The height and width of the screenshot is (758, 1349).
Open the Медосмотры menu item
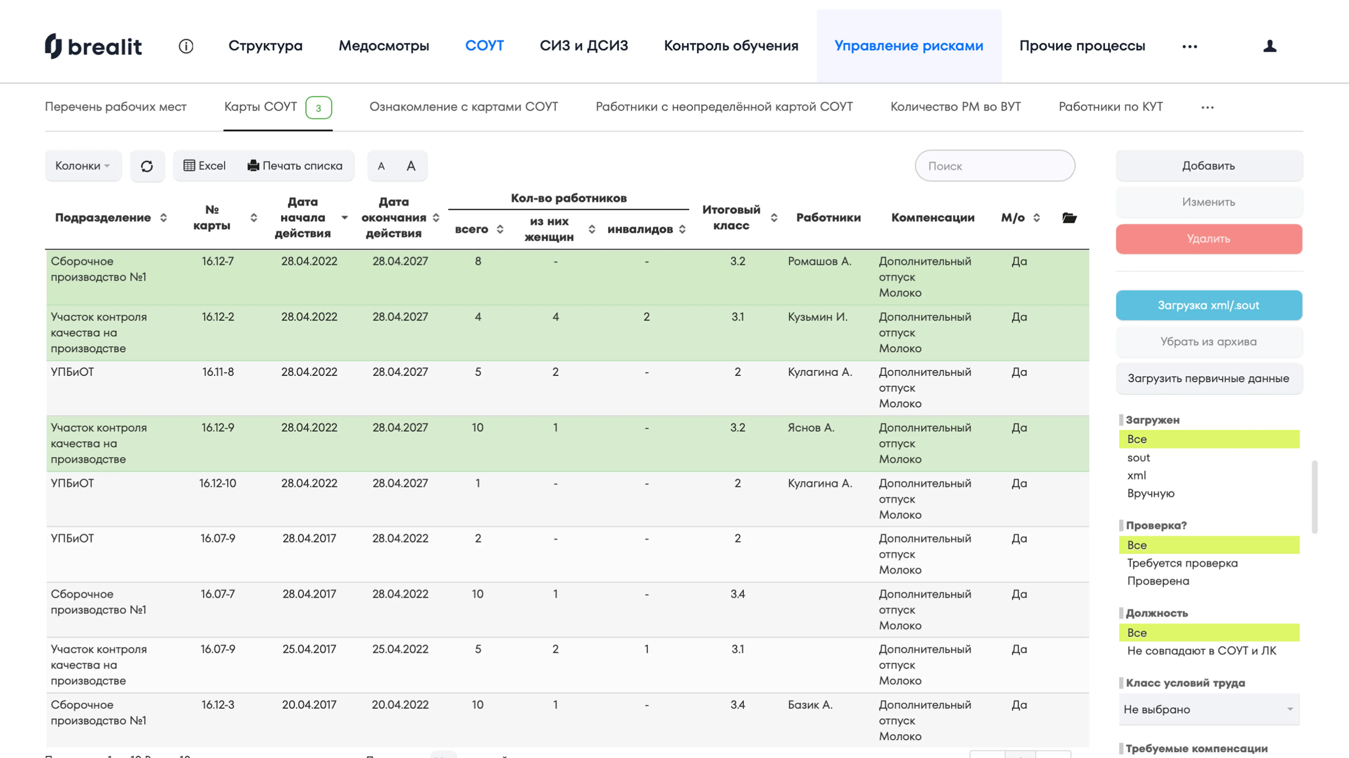click(x=384, y=46)
